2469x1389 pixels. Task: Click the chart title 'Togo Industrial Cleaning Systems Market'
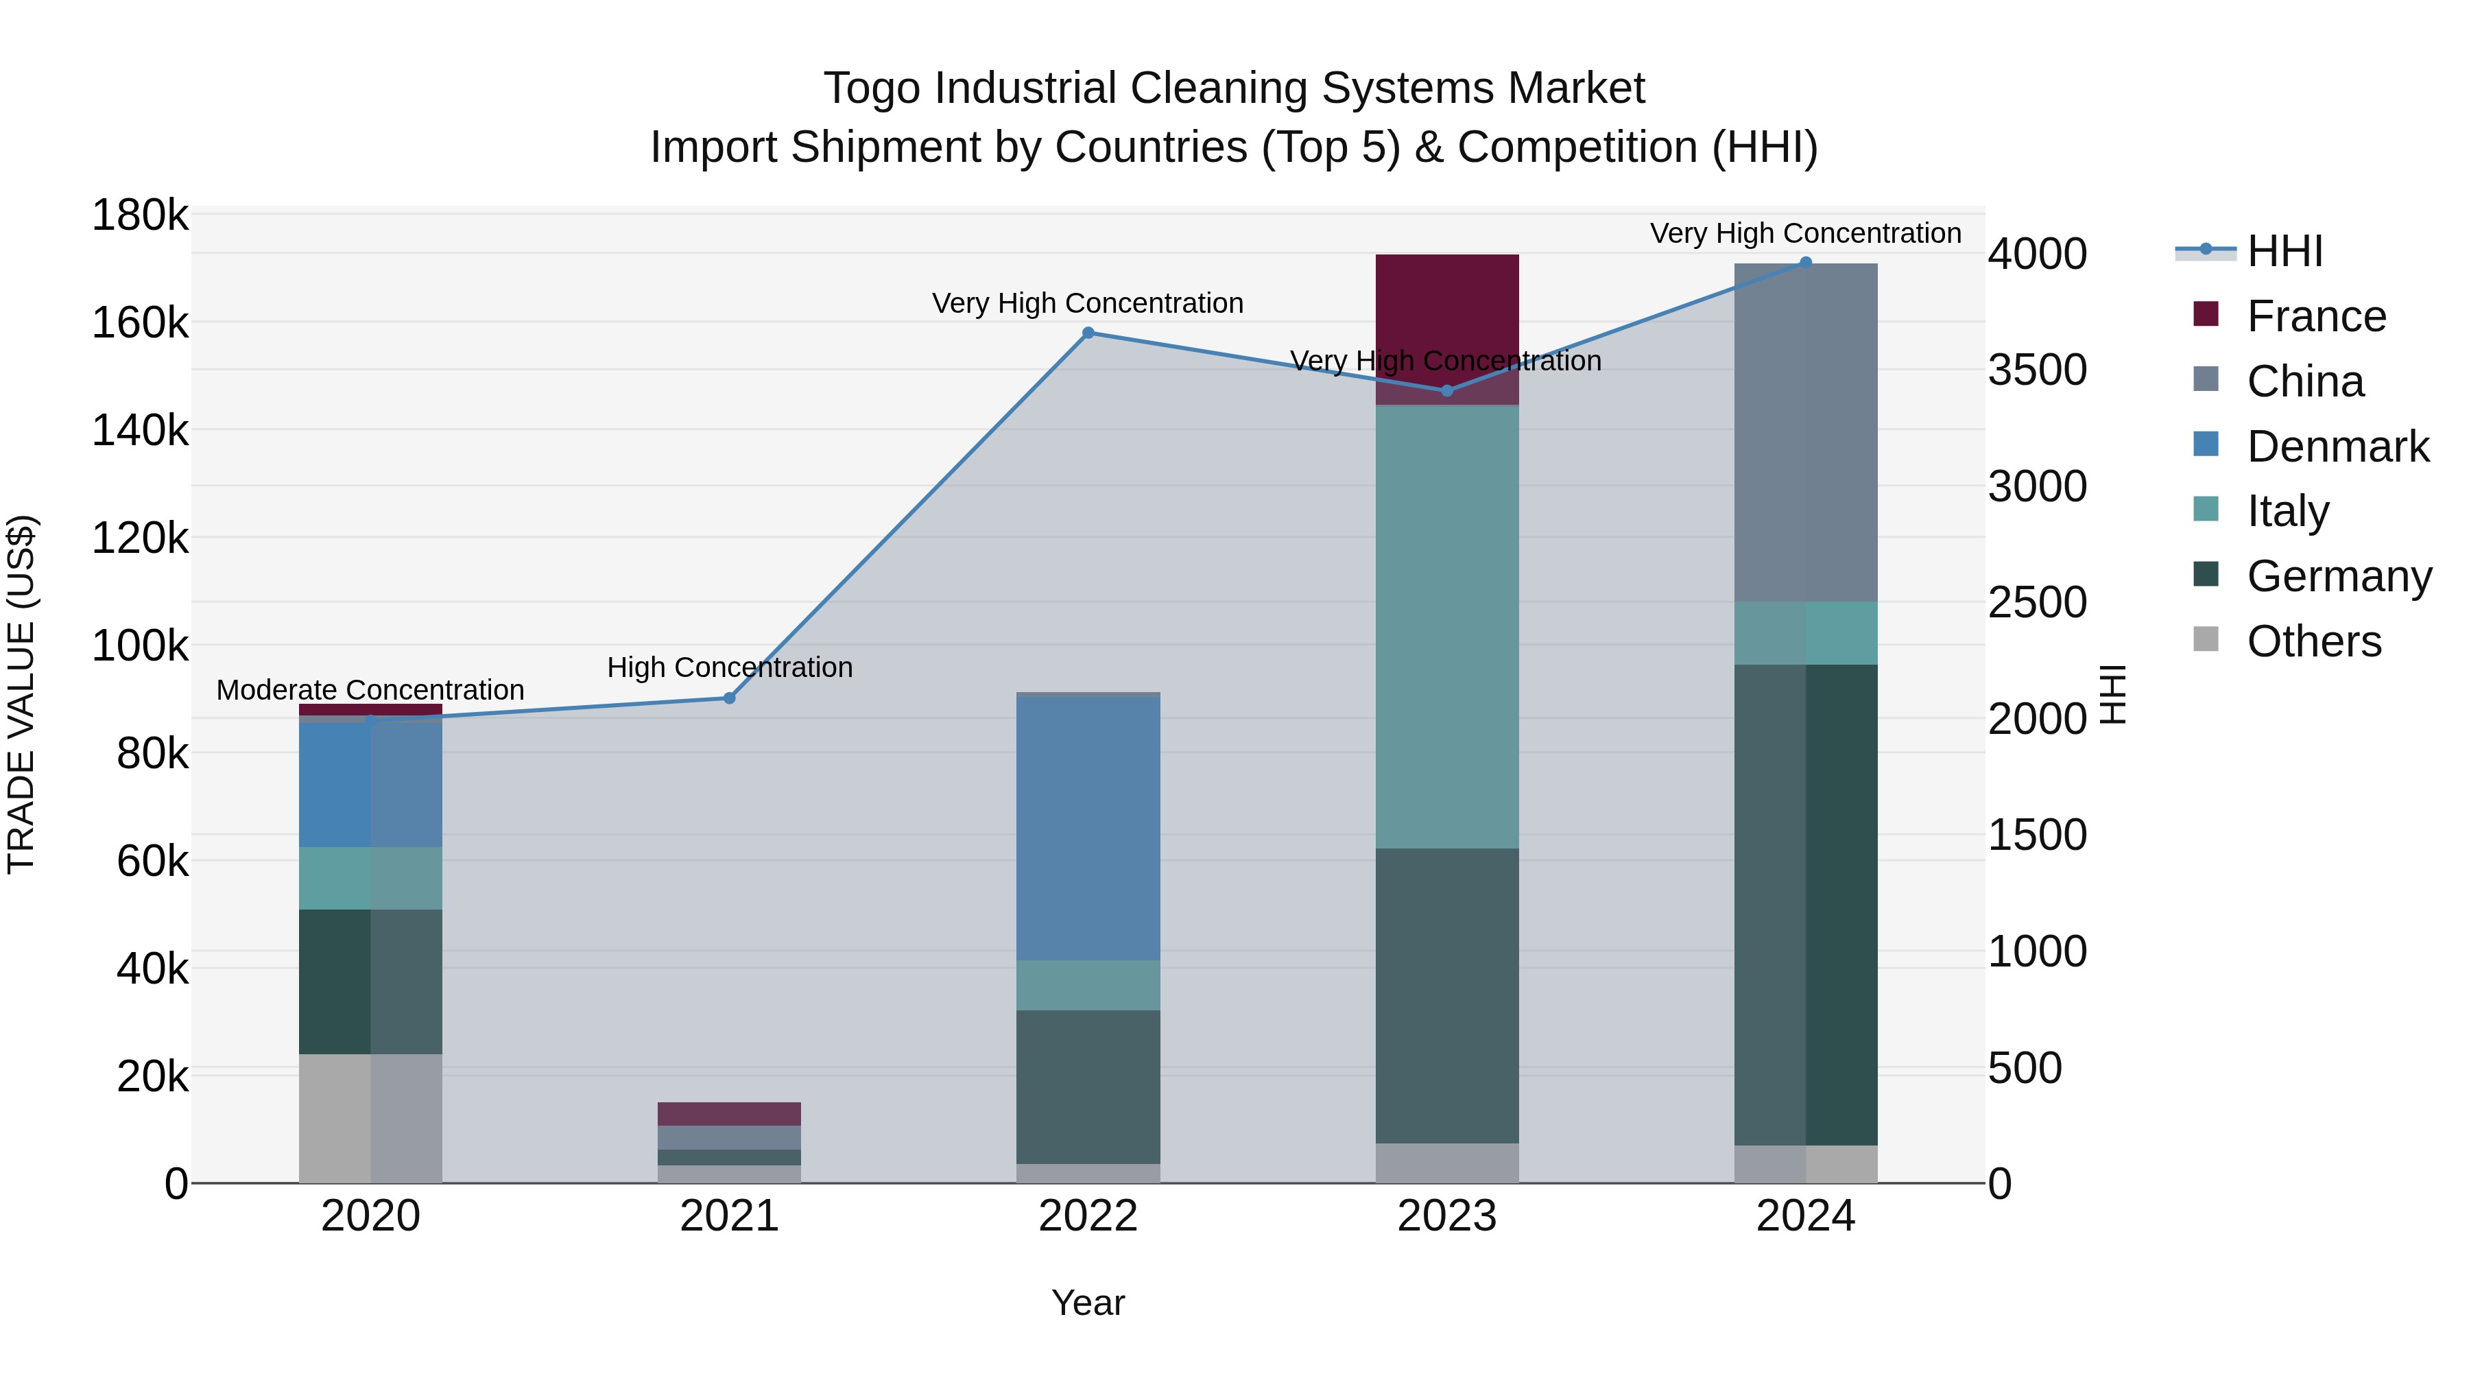(x=1234, y=88)
